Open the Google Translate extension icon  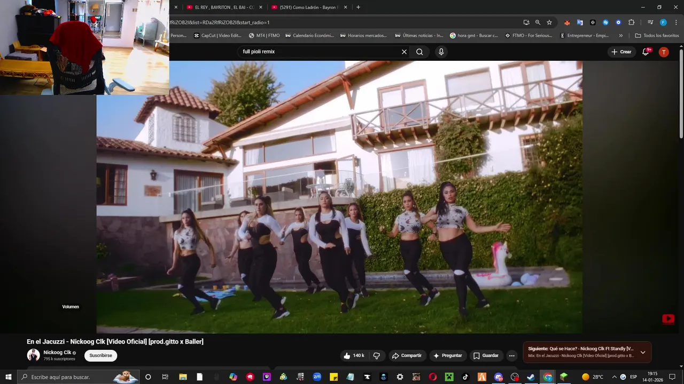pyautogui.click(x=580, y=22)
